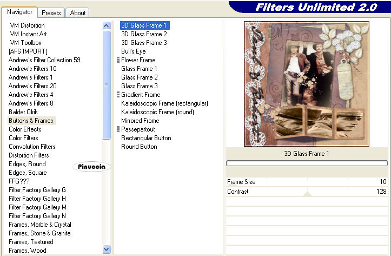Viewport: 391px width, 256px height.
Task: Select Filter Factory Gallery M
Action: [x=37, y=207]
